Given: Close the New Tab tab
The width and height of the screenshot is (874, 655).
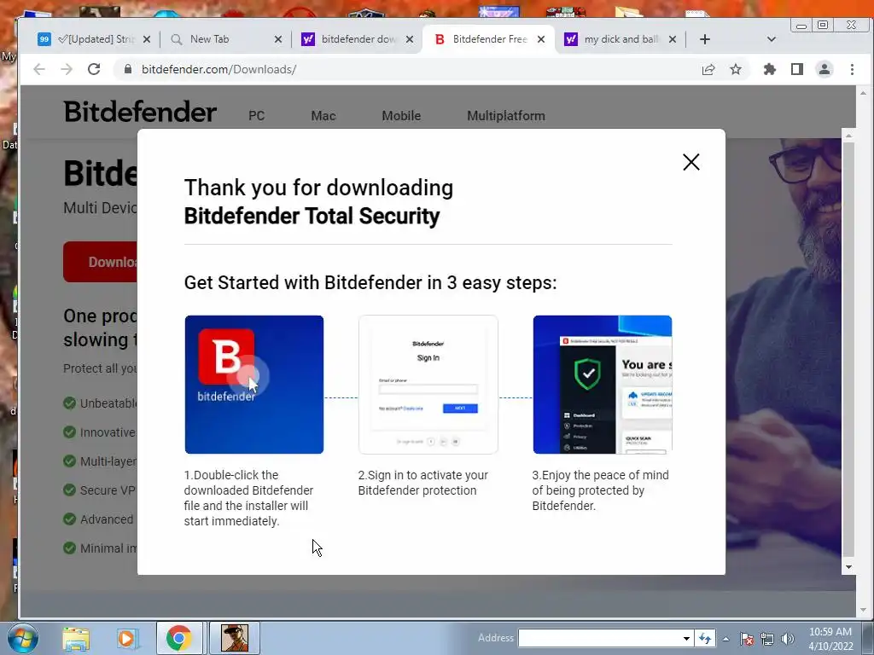Looking at the screenshot, I should [278, 39].
